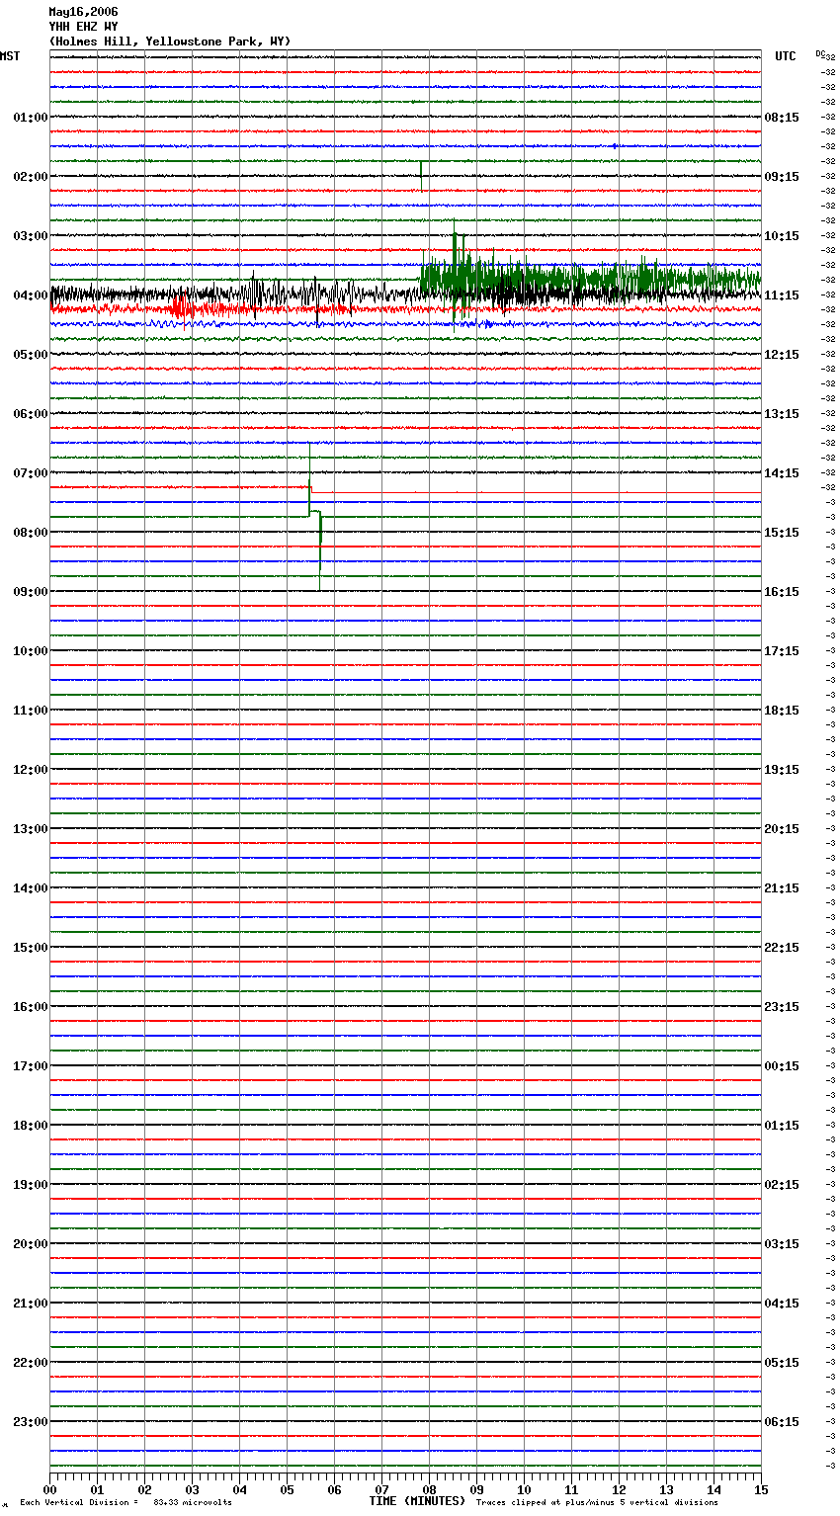The image size is (840, 1516).
Task: Click the 83.33 microvolts scale note
Action: (193, 1503)
